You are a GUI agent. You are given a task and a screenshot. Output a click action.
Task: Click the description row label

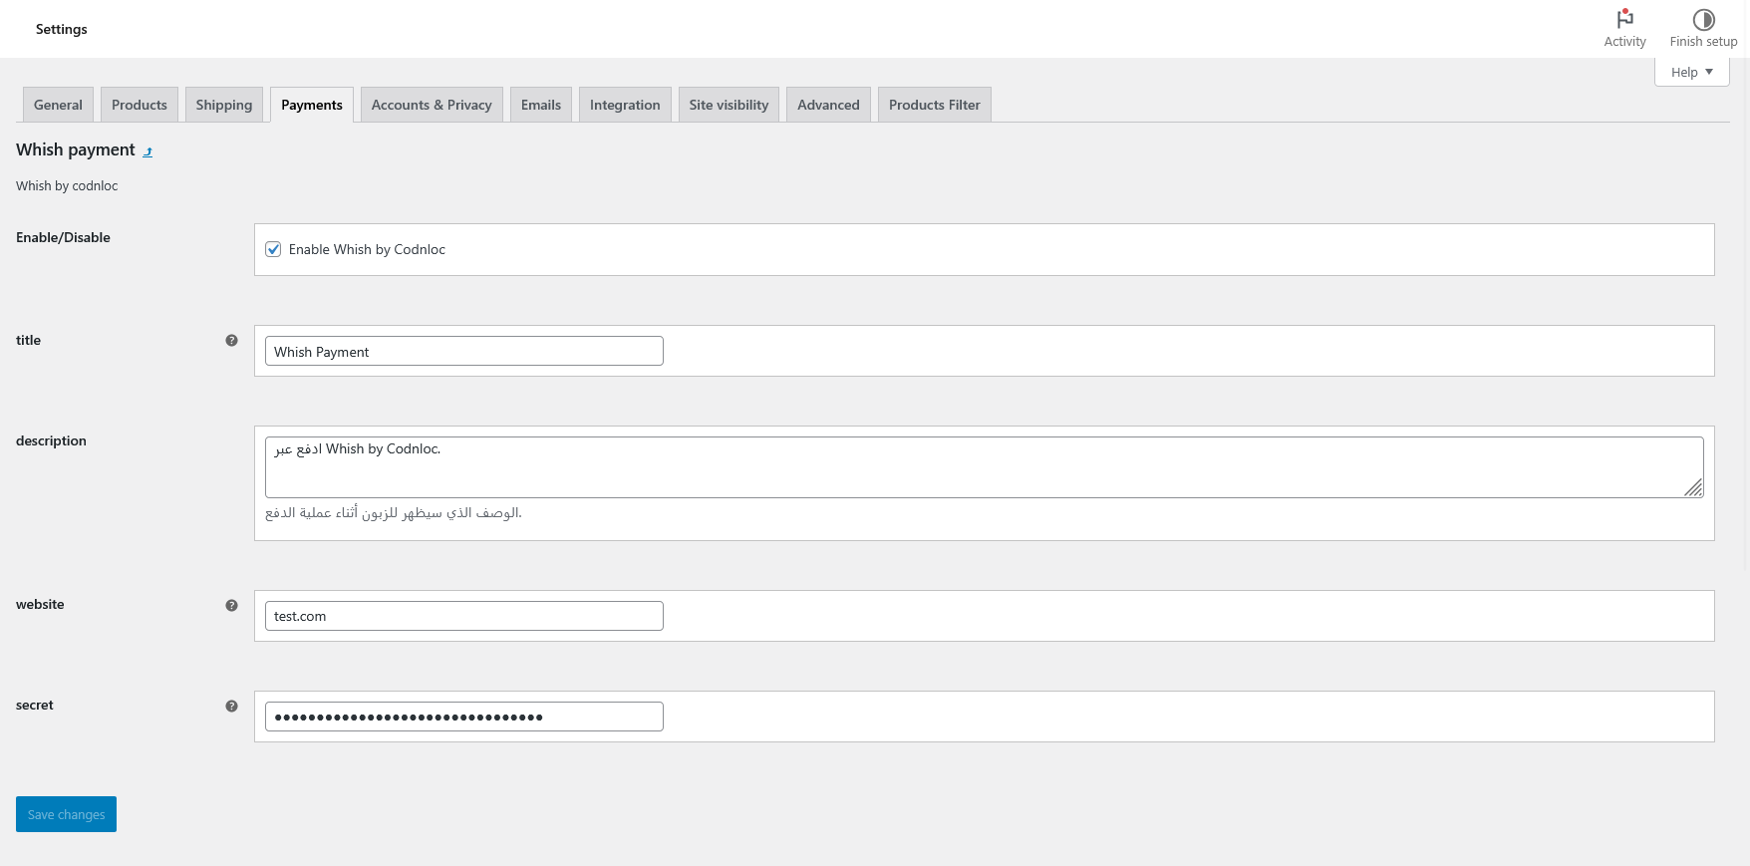(51, 440)
